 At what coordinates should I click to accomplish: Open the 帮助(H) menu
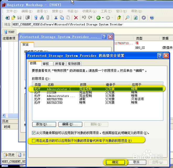click(x=137, y=11)
